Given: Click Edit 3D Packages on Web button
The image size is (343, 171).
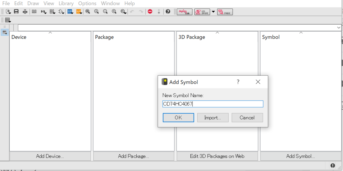Looking at the screenshot, I should pos(217,156).
